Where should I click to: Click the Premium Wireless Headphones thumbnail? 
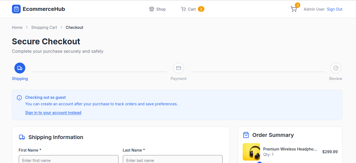(x=251, y=152)
